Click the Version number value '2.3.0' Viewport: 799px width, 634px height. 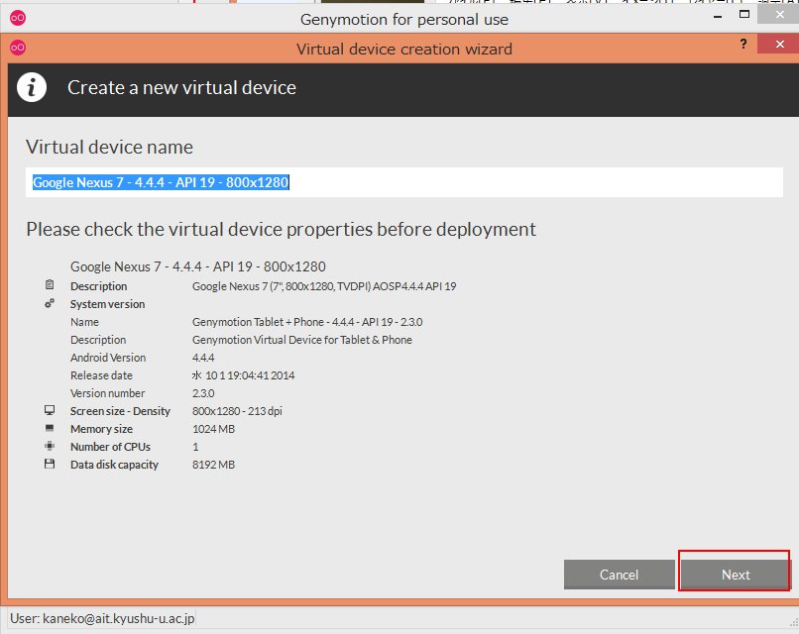coord(203,393)
